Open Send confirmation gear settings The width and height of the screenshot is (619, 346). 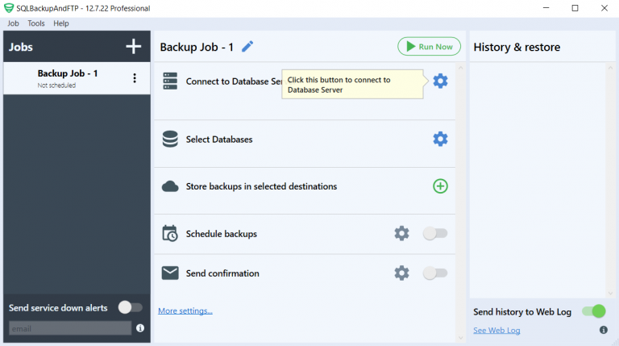[401, 273]
